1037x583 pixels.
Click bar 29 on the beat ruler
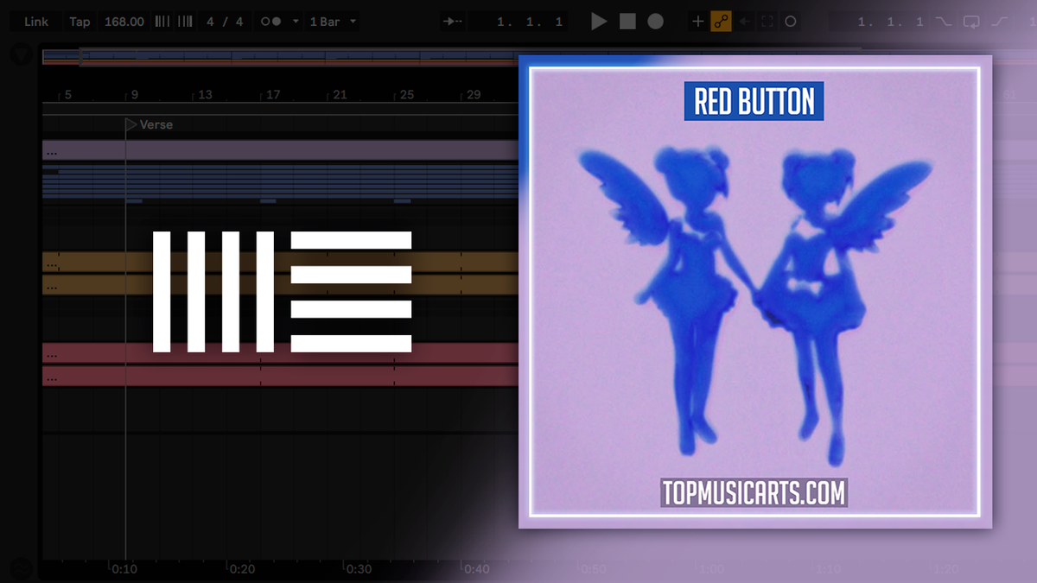click(x=474, y=95)
